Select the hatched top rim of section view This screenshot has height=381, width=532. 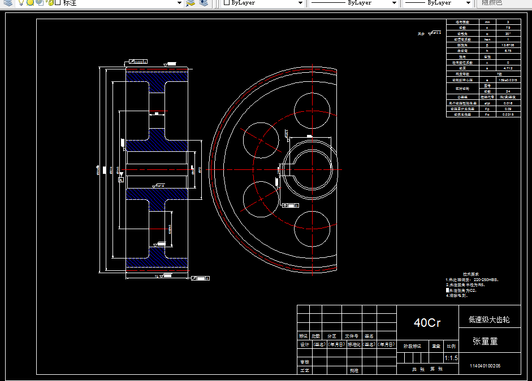click(157, 76)
